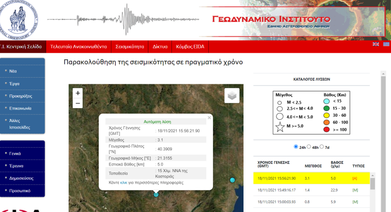
Task: Click the location text 15 Χλμ. ΝΝΑ της Καστοριάς
Action: click(172, 173)
